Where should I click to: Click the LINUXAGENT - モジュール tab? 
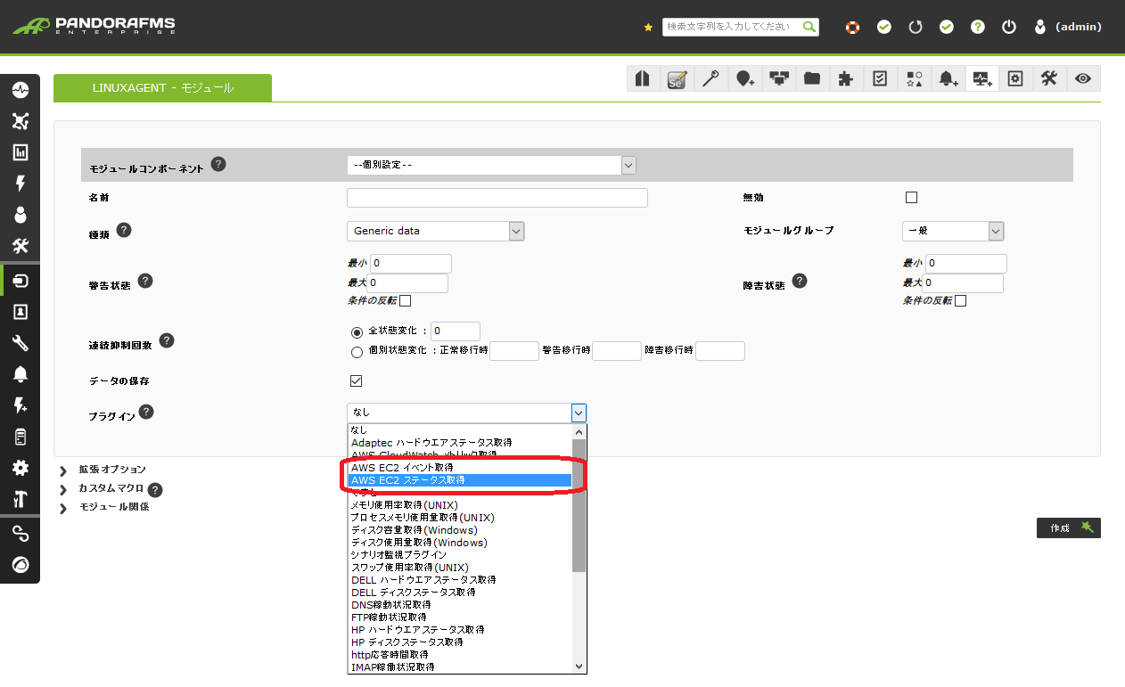162,87
